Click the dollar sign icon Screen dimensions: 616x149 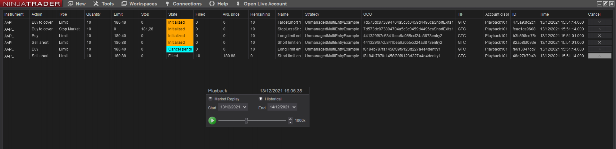coord(238,4)
